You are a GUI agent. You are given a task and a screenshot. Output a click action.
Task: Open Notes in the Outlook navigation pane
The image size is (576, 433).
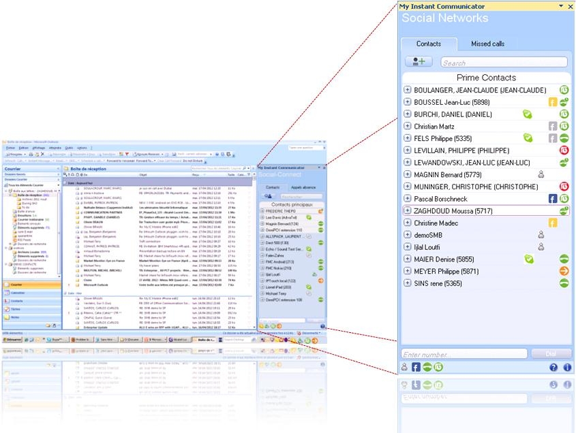[x=32, y=317]
